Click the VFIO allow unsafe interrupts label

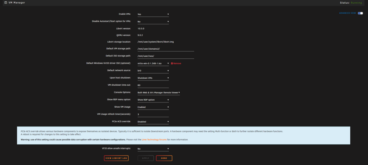pos(116,148)
